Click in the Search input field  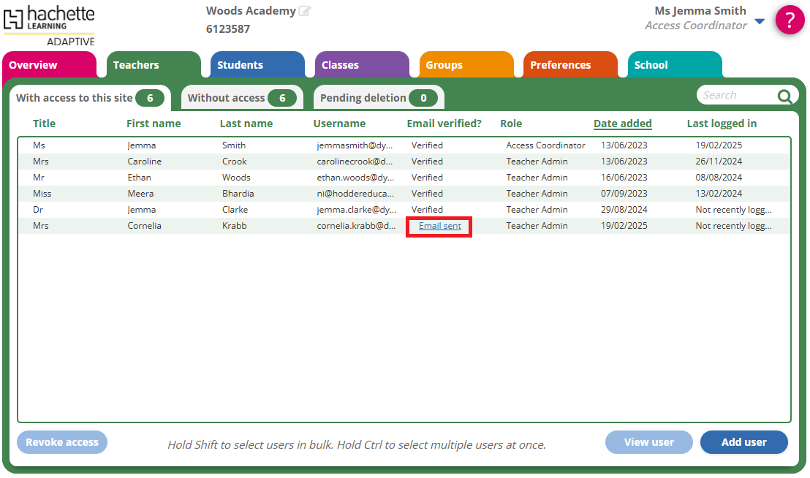tap(735, 95)
